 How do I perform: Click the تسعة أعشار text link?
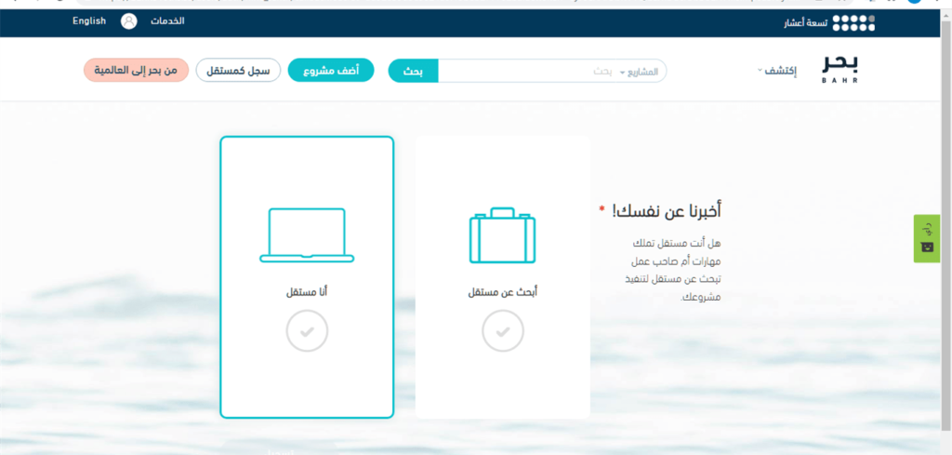pos(805,23)
